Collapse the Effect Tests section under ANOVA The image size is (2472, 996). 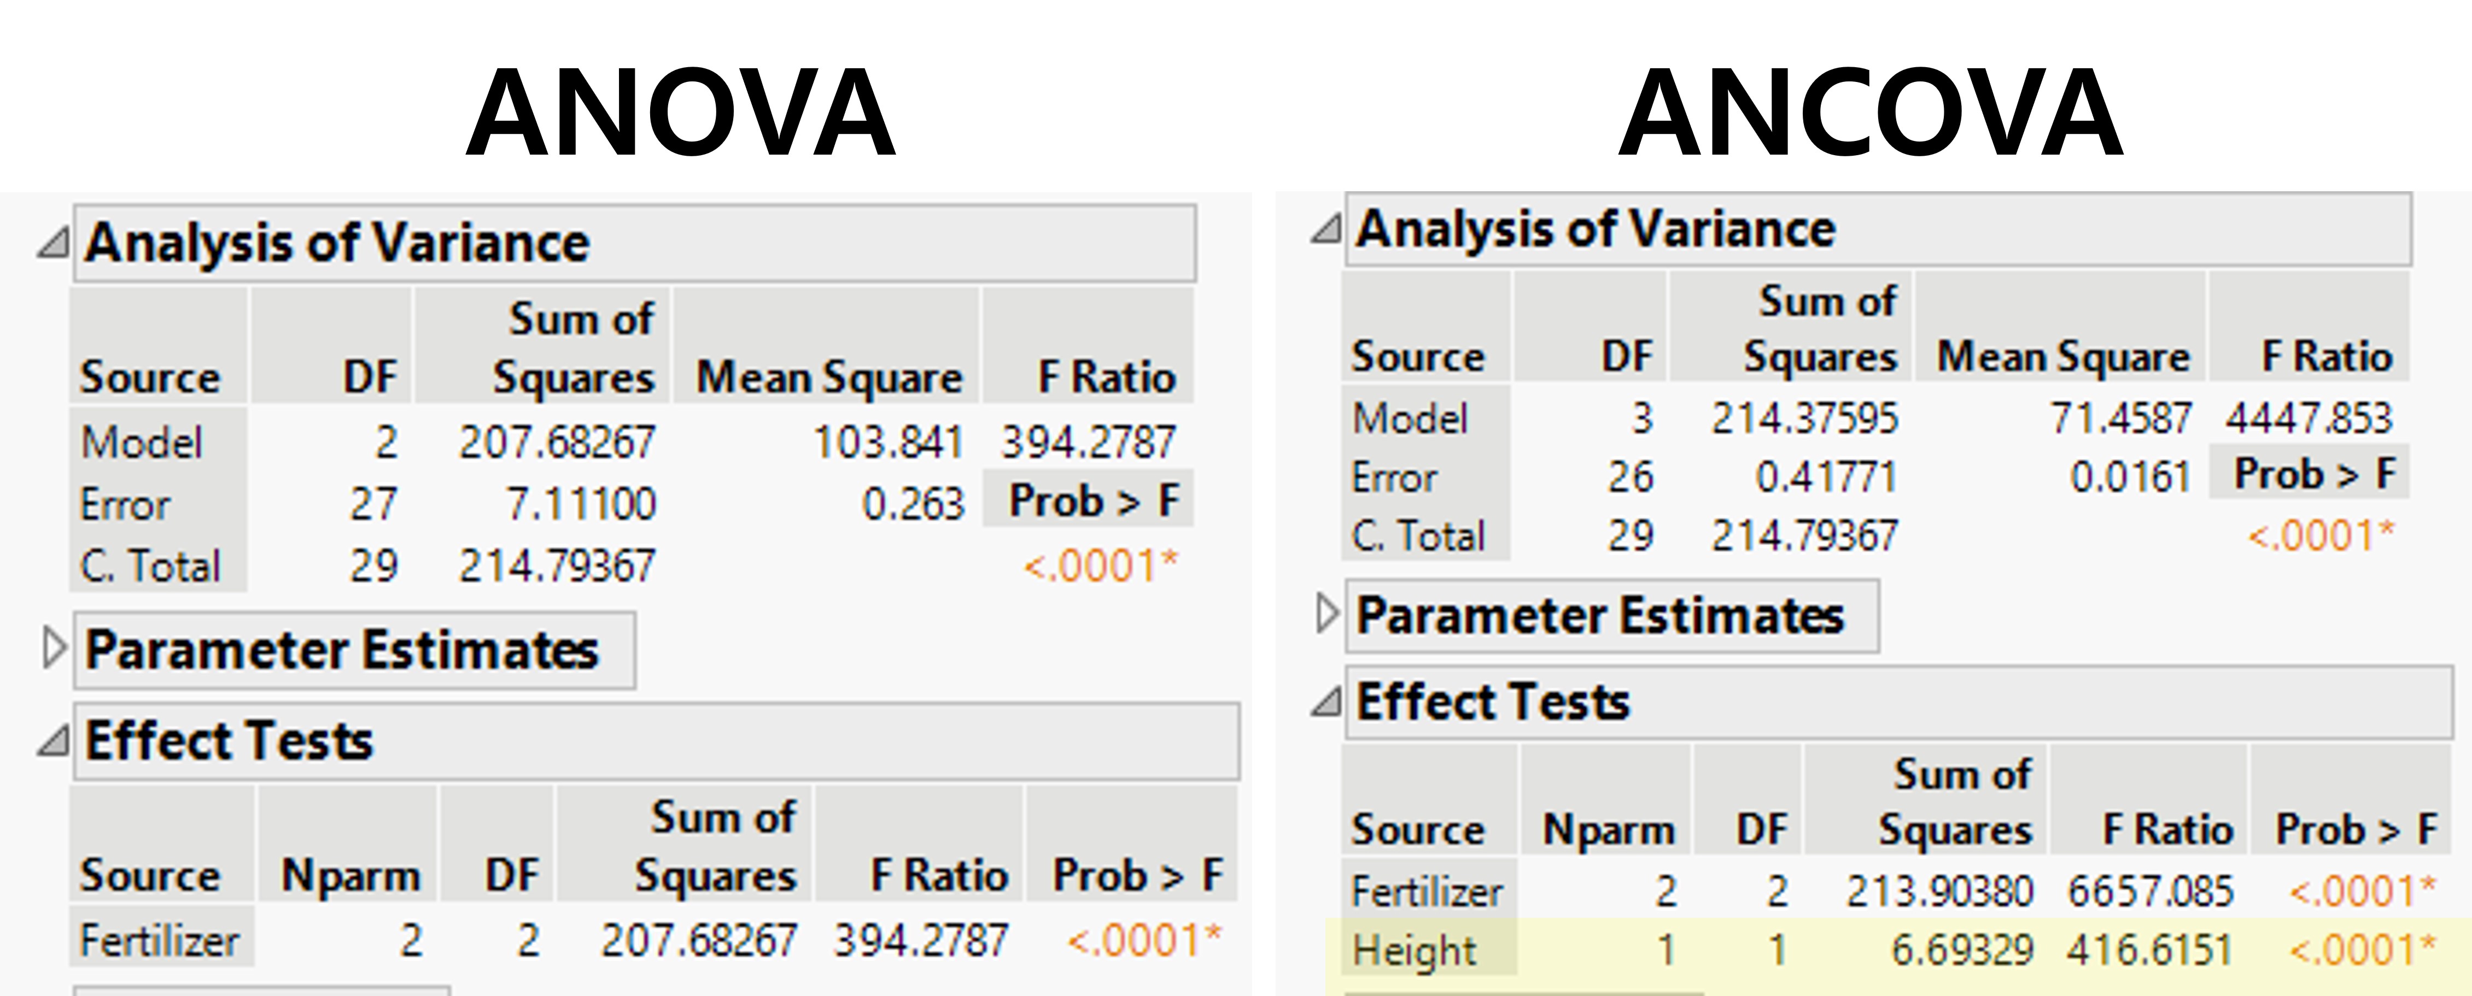click(54, 741)
